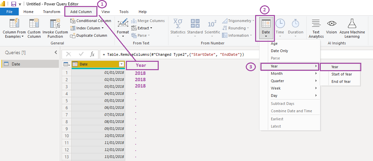Select the Date query in Queries pane
The width and height of the screenshot is (373, 161).
[x=30, y=64]
